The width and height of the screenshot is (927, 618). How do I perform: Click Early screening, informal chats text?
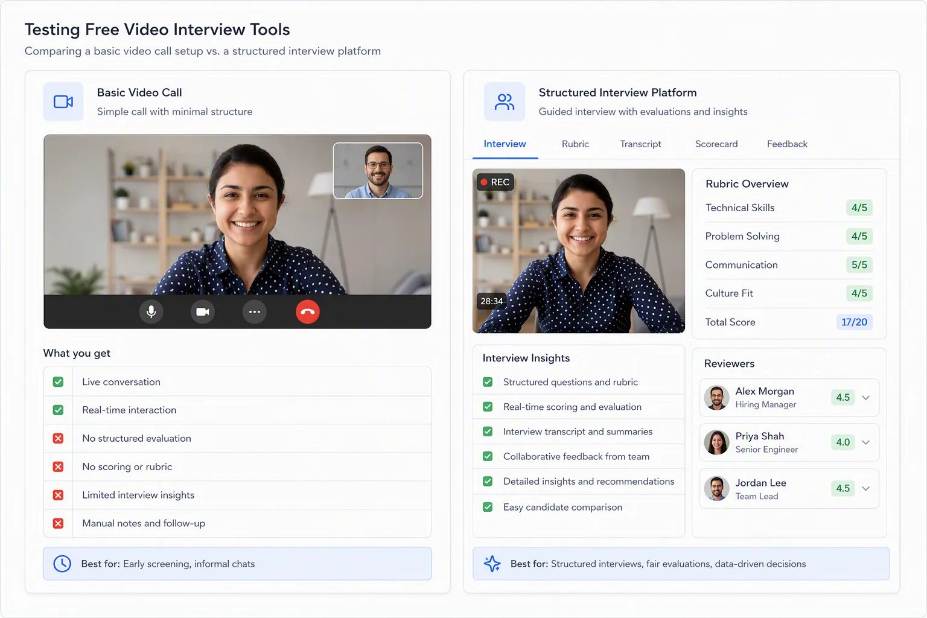pyautogui.click(x=189, y=564)
